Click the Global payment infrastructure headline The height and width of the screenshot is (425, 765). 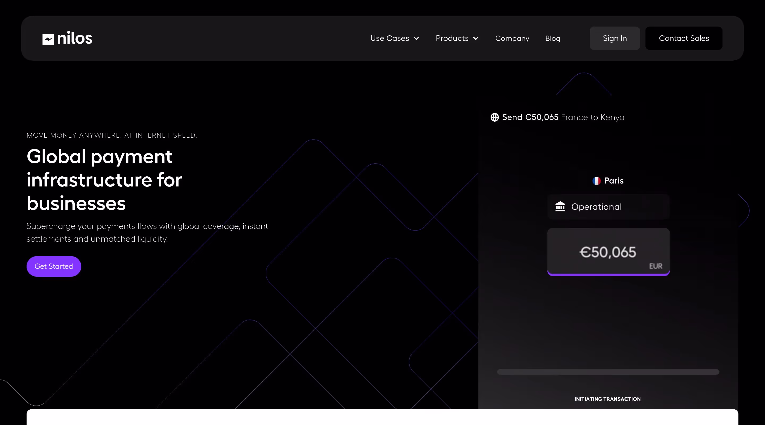(x=104, y=180)
